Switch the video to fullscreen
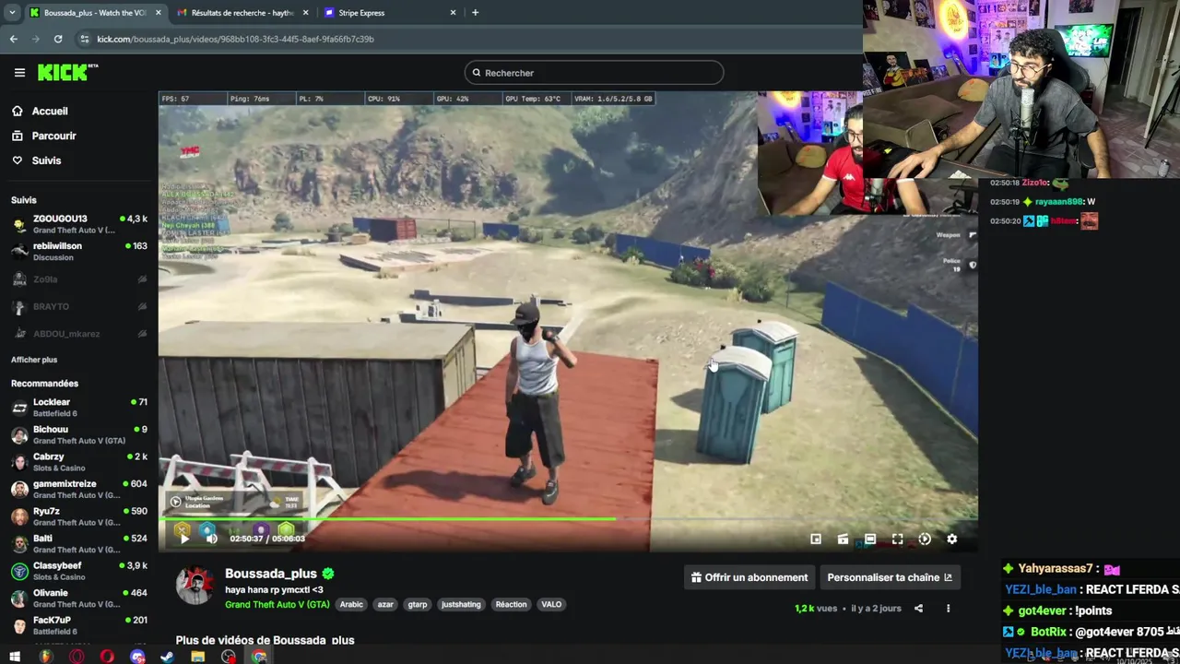This screenshot has height=664, width=1180. tap(897, 539)
